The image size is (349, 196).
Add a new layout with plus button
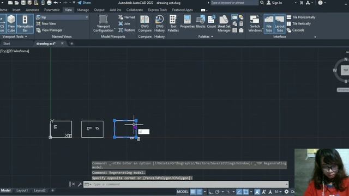pos(53,191)
